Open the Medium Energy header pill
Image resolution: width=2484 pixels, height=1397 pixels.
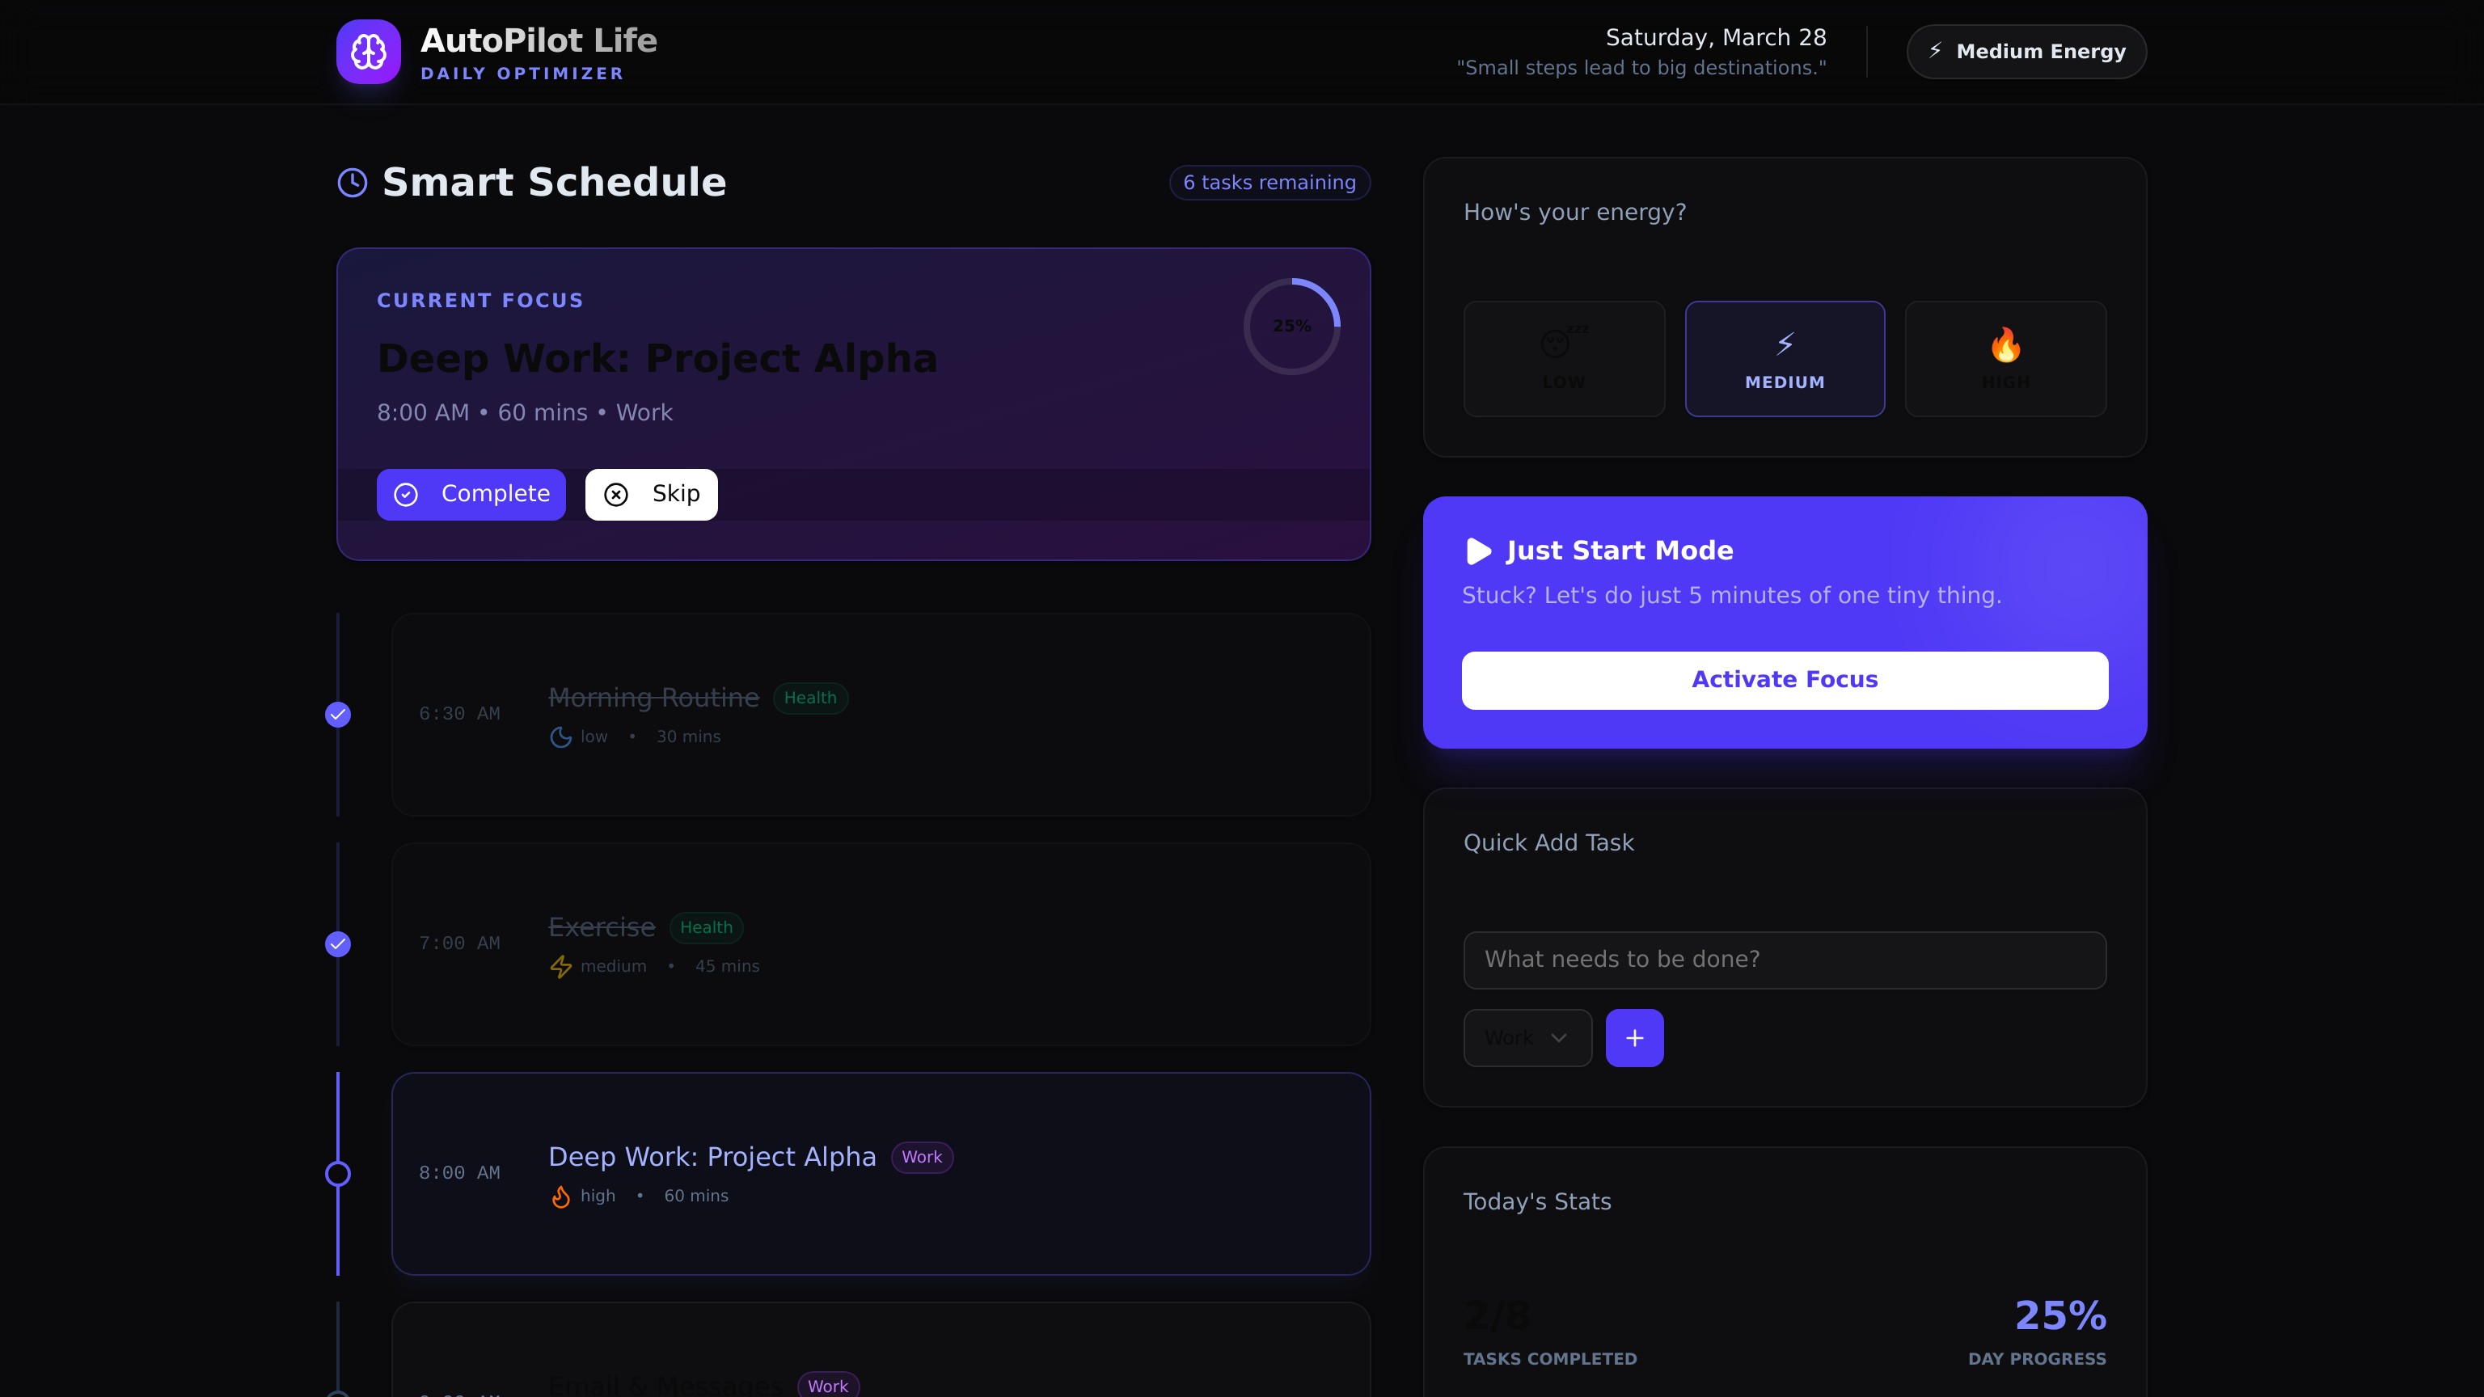click(2026, 52)
